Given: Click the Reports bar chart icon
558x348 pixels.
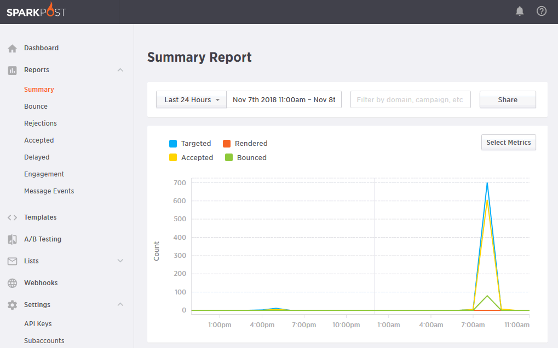Looking at the screenshot, I should click(x=13, y=70).
